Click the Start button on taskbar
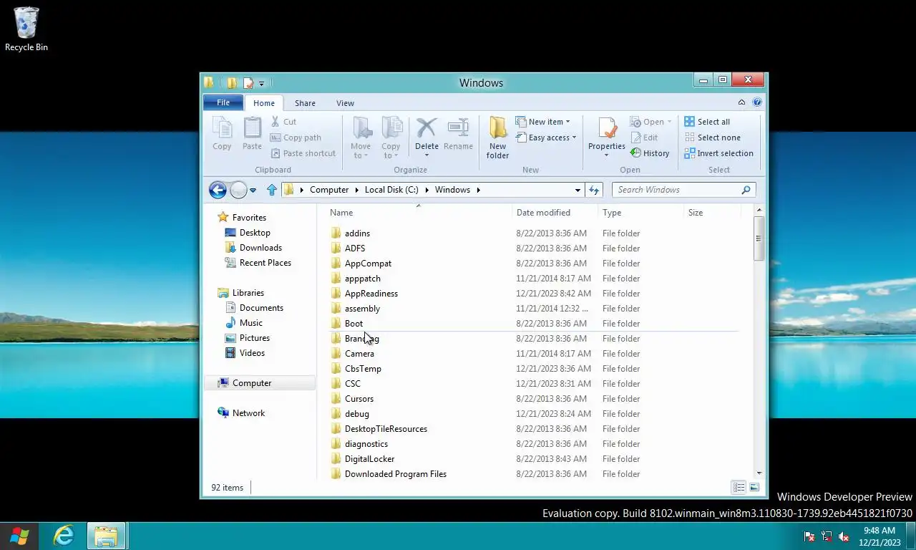 coord(19,536)
